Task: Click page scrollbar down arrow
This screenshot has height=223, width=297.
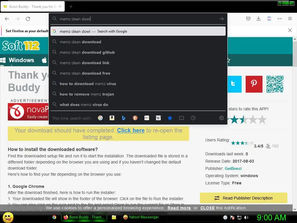Action: [295, 209]
